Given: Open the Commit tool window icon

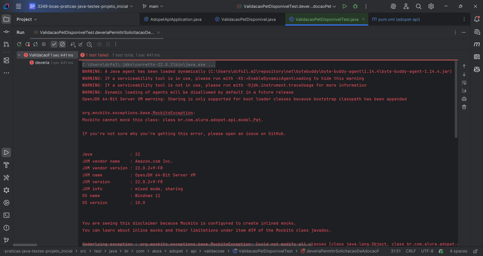Looking at the screenshot, I should [x=6, y=32].
